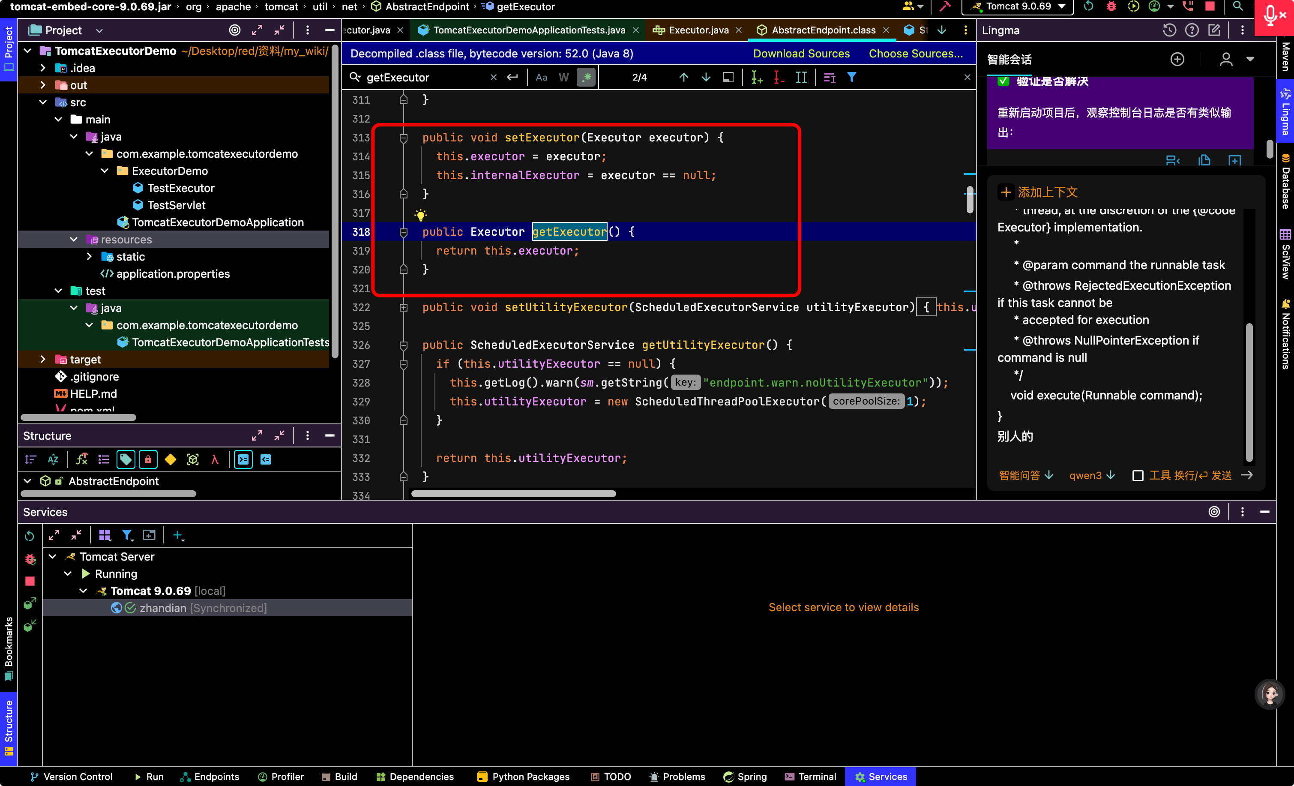The image size is (1294, 786).
Task: Click the Select Opened File target icon
Action: click(x=235, y=30)
